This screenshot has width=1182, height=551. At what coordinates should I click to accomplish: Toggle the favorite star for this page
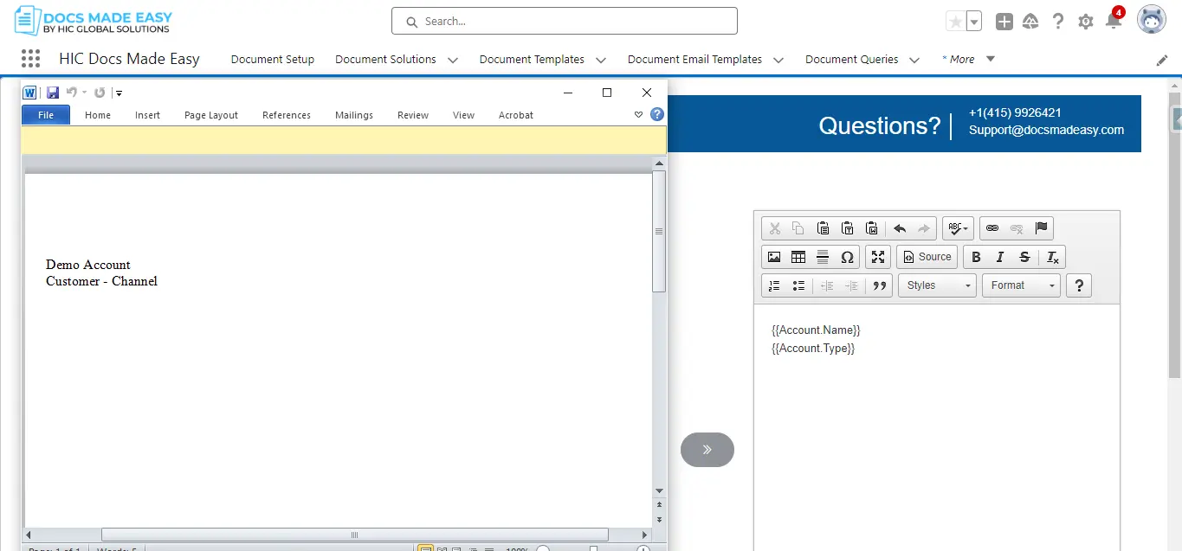click(956, 22)
